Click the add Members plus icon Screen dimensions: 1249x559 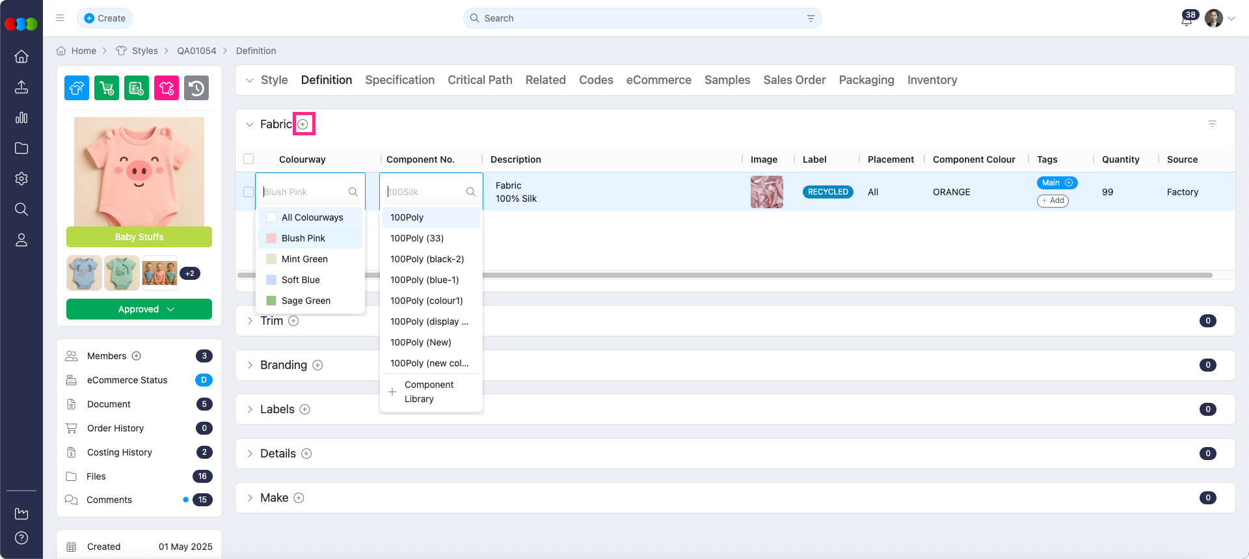pos(137,356)
